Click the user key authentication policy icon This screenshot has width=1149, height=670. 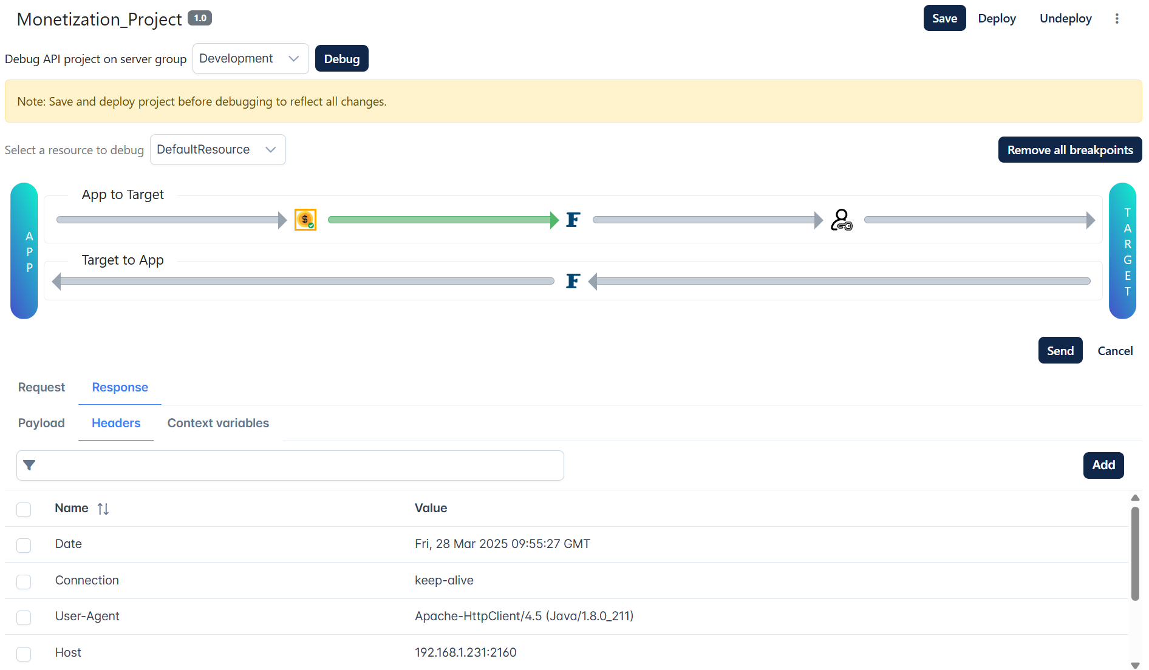[841, 220]
